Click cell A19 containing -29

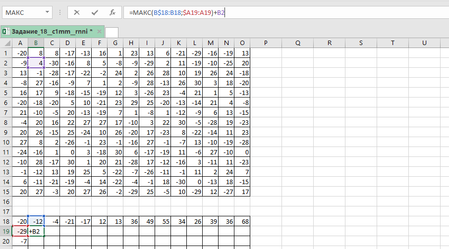20,231
